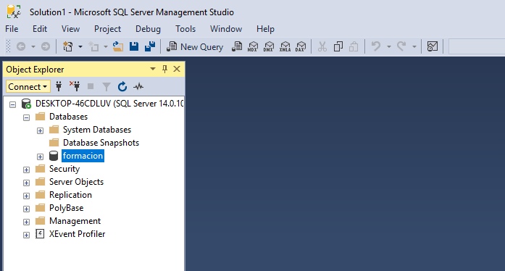Select the DESKTOP-46CDLUV server node

pyautogui.click(x=109, y=104)
